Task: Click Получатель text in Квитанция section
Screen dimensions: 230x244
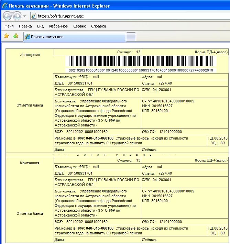Action: 95,203
